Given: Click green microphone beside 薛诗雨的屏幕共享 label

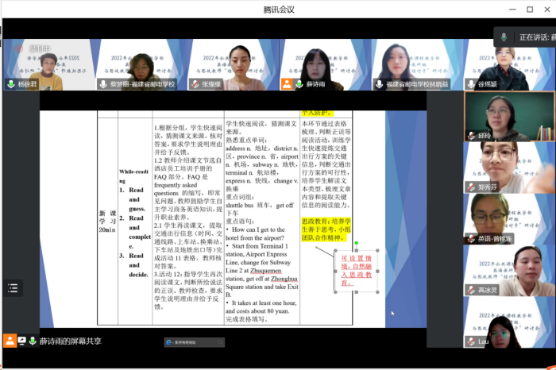Looking at the screenshot, I should click(x=33, y=340).
